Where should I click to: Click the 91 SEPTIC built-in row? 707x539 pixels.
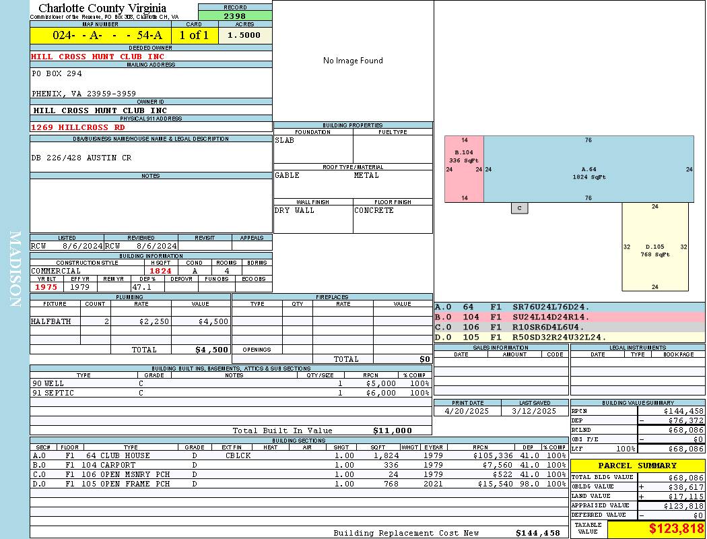click(x=231, y=393)
